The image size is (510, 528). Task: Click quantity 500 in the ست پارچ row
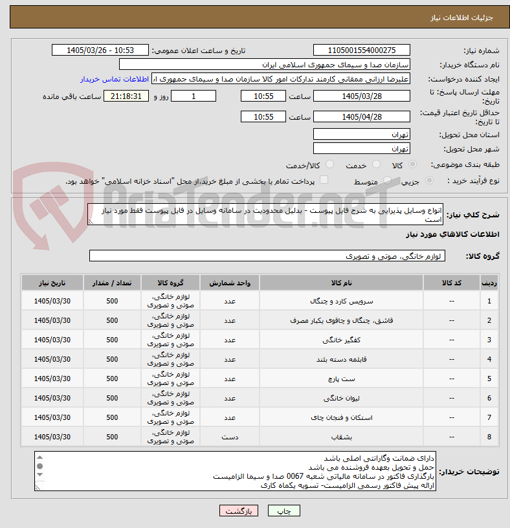(x=112, y=379)
